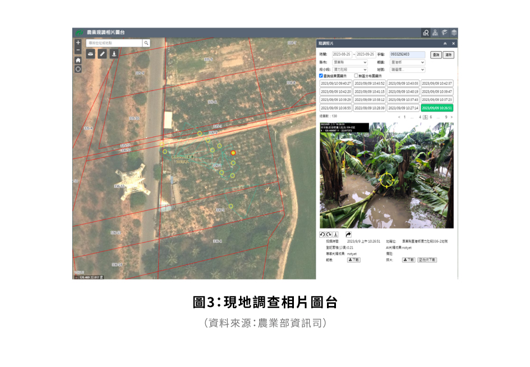Select the ruler measurement tool
The width and height of the screenshot is (530, 367).
point(102,54)
